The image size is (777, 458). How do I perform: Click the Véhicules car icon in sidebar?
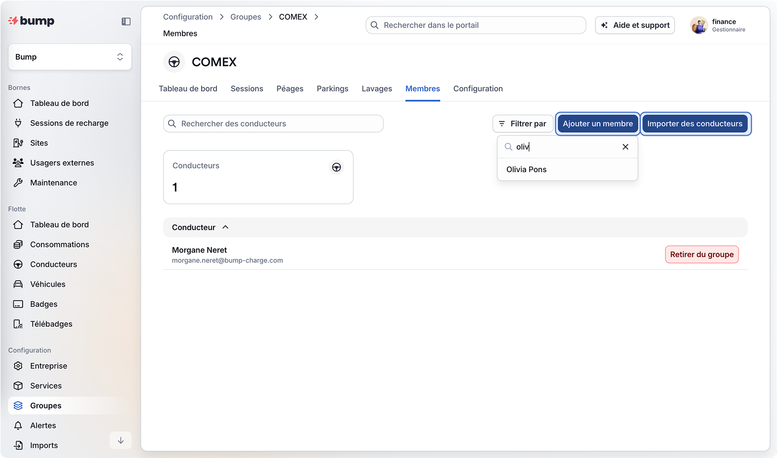18,284
